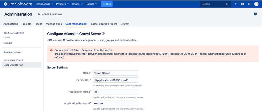Expand the Issues dropdown in the top bar
Viewport: 262px width, 111px height.
(77, 4)
